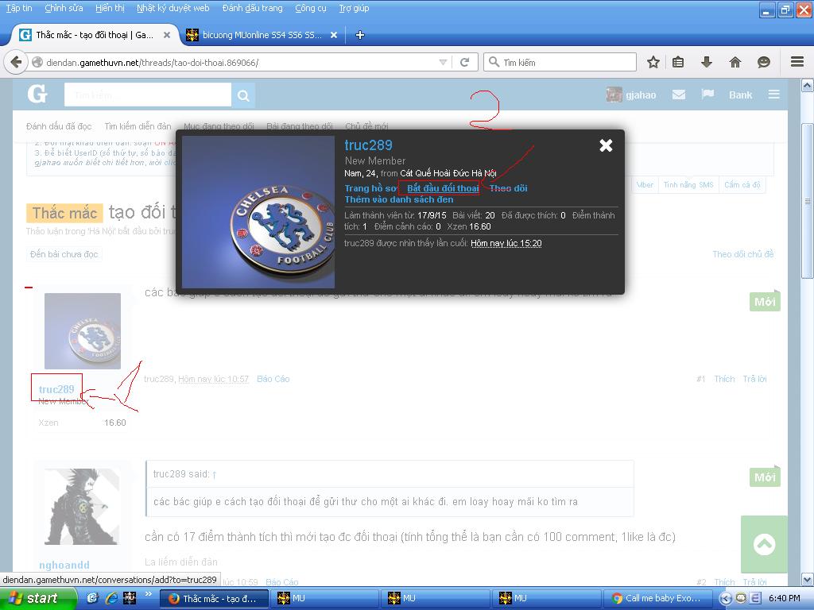Click 'Tìm kiếm diễn đàn' link
814x610 pixels.
[x=138, y=126]
